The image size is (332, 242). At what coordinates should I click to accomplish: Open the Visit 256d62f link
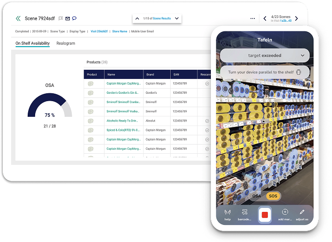[x=99, y=31]
